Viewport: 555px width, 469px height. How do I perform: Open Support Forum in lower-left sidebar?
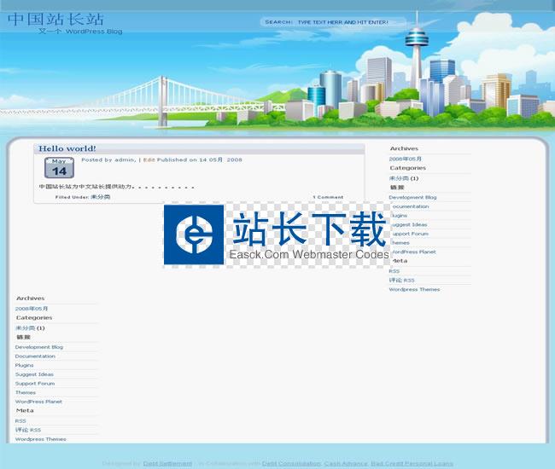34,384
